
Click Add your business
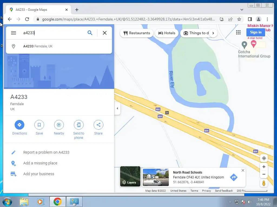click(x=39, y=174)
